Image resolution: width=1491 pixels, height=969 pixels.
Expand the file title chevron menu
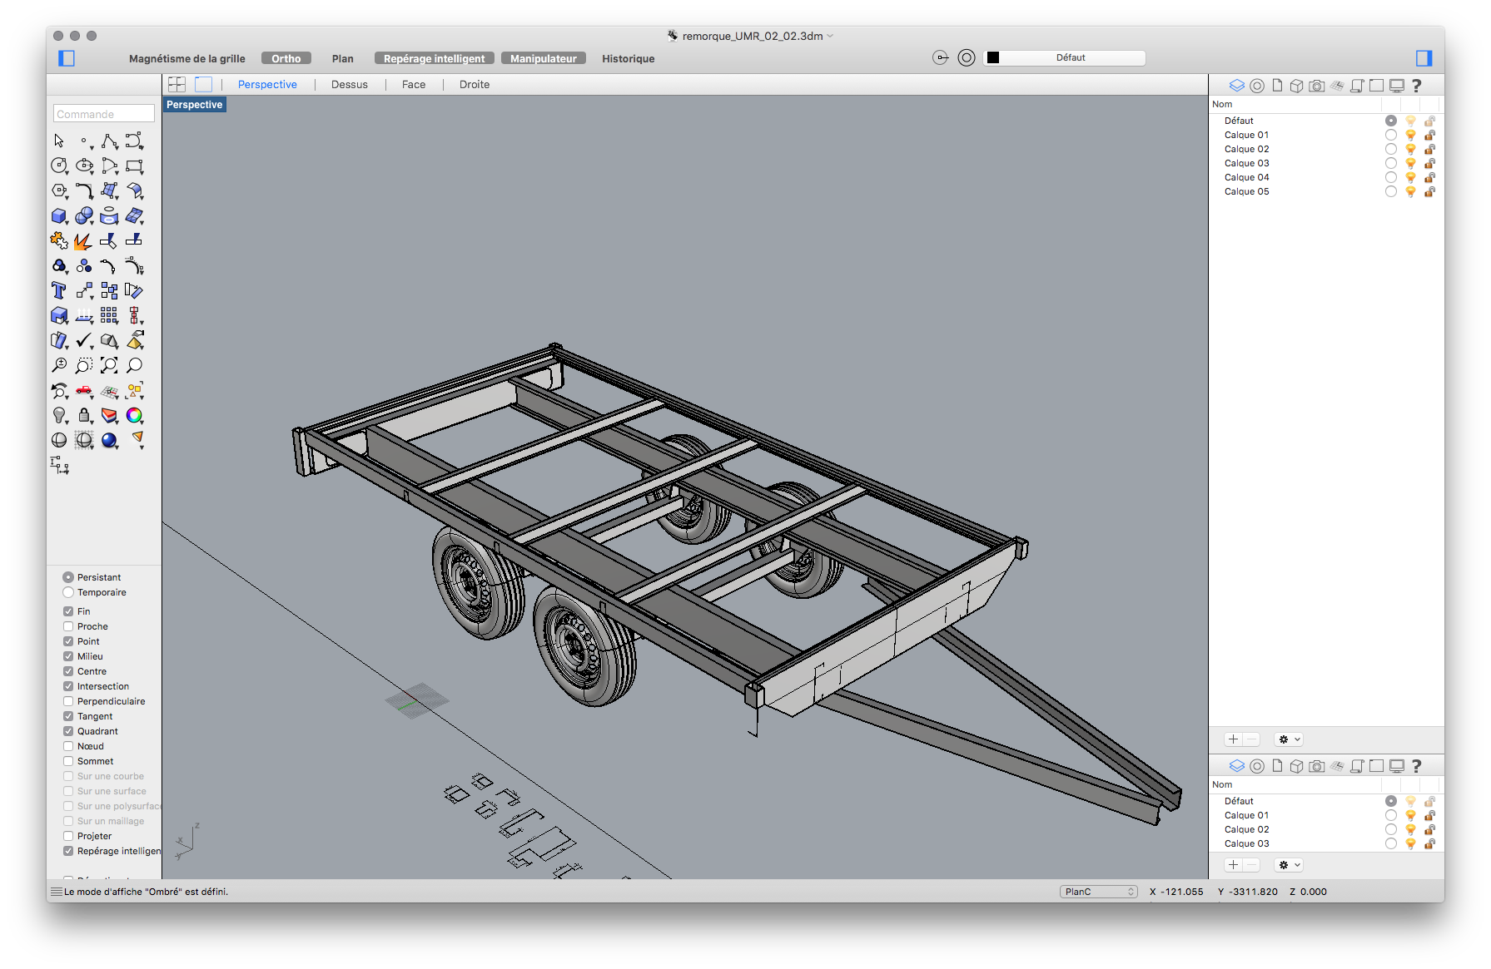[x=830, y=36]
